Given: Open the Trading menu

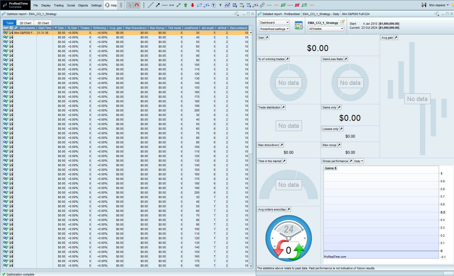Looking at the screenshot, I should pyautogui.click(x=58, y=5).
